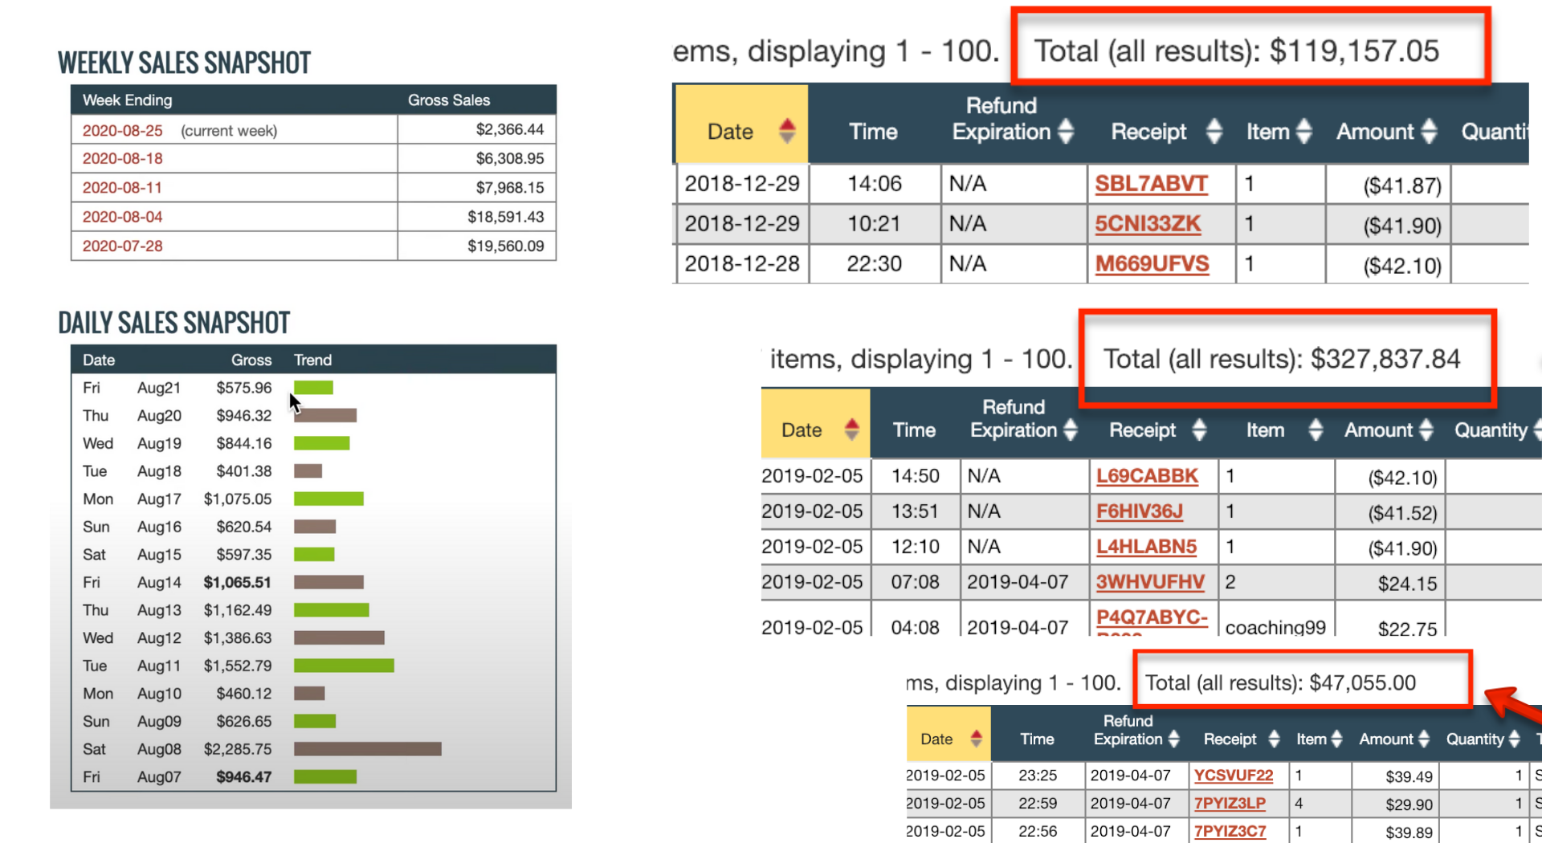Viewport: 1542px width, 843px height.
Task: Sort bottom table by Amount arrows
Action: point(1424,739)
